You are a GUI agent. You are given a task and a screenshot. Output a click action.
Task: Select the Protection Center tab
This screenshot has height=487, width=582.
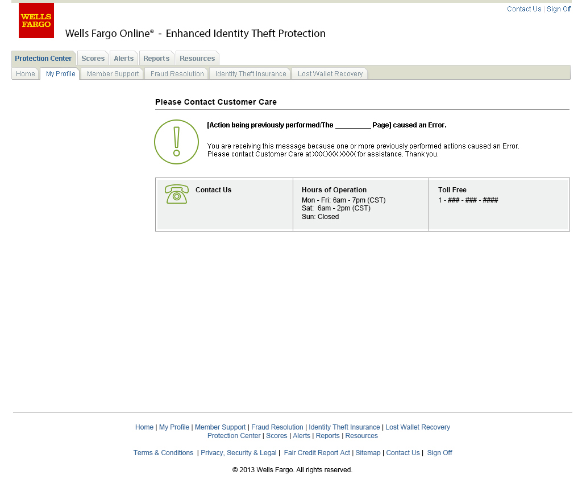[43, 59]
